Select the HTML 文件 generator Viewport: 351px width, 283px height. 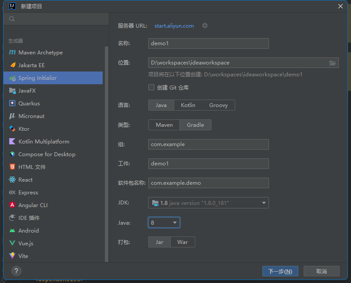53,167
